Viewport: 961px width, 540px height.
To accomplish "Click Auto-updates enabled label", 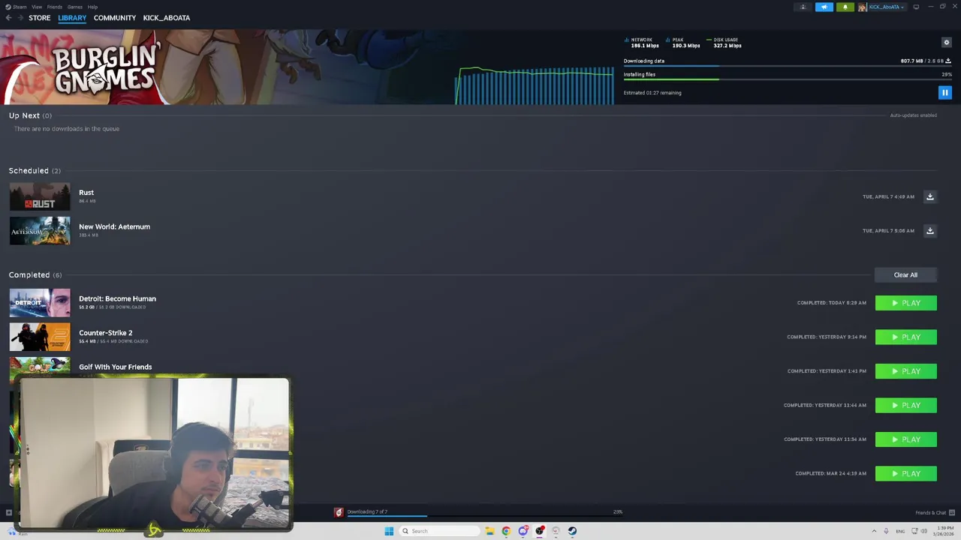I will tap(913, 115).
